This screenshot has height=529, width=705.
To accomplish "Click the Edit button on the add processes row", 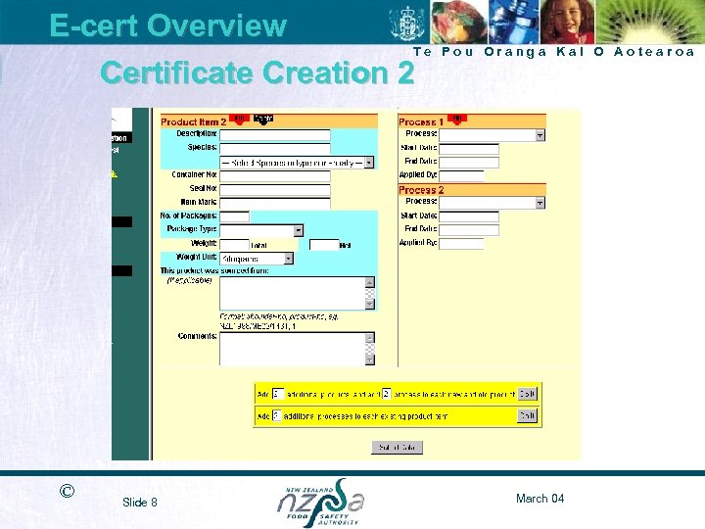I will tap(528, 415).
